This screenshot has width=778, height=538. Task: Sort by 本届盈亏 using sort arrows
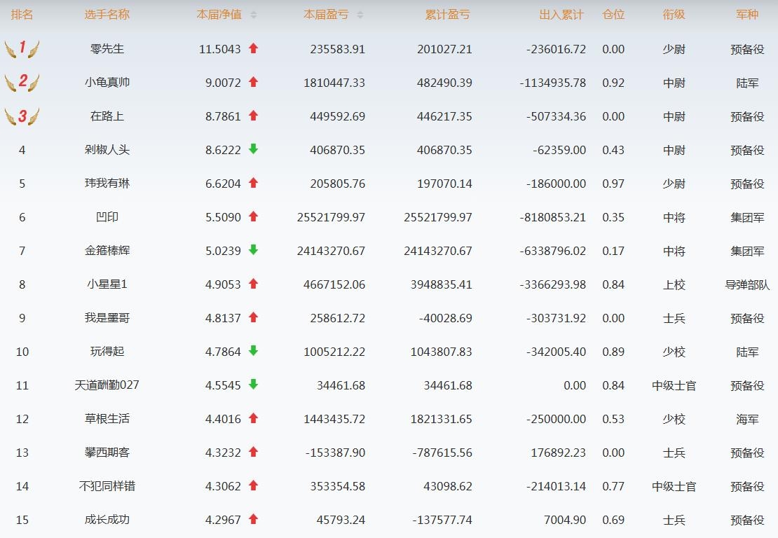pyautogui.click(x=360, y=15)
